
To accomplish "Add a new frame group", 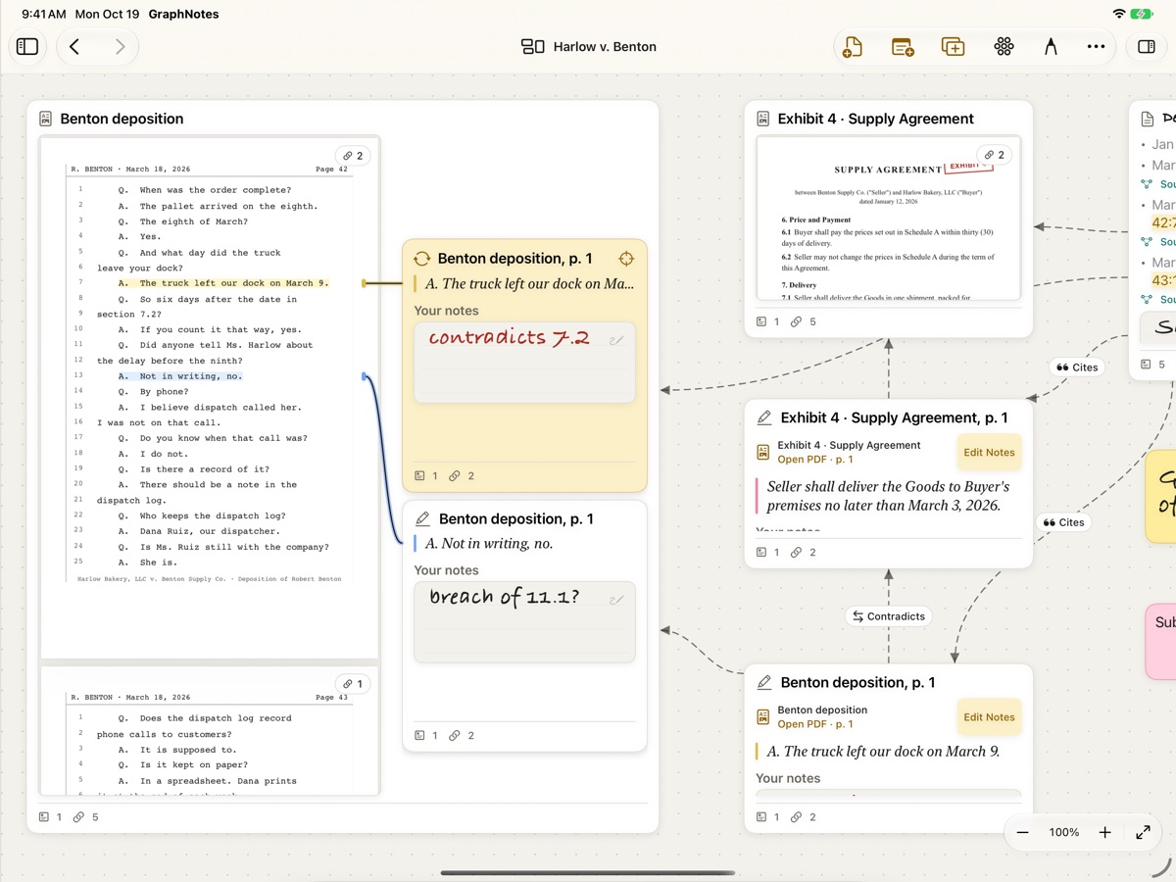I will [953, 46].
